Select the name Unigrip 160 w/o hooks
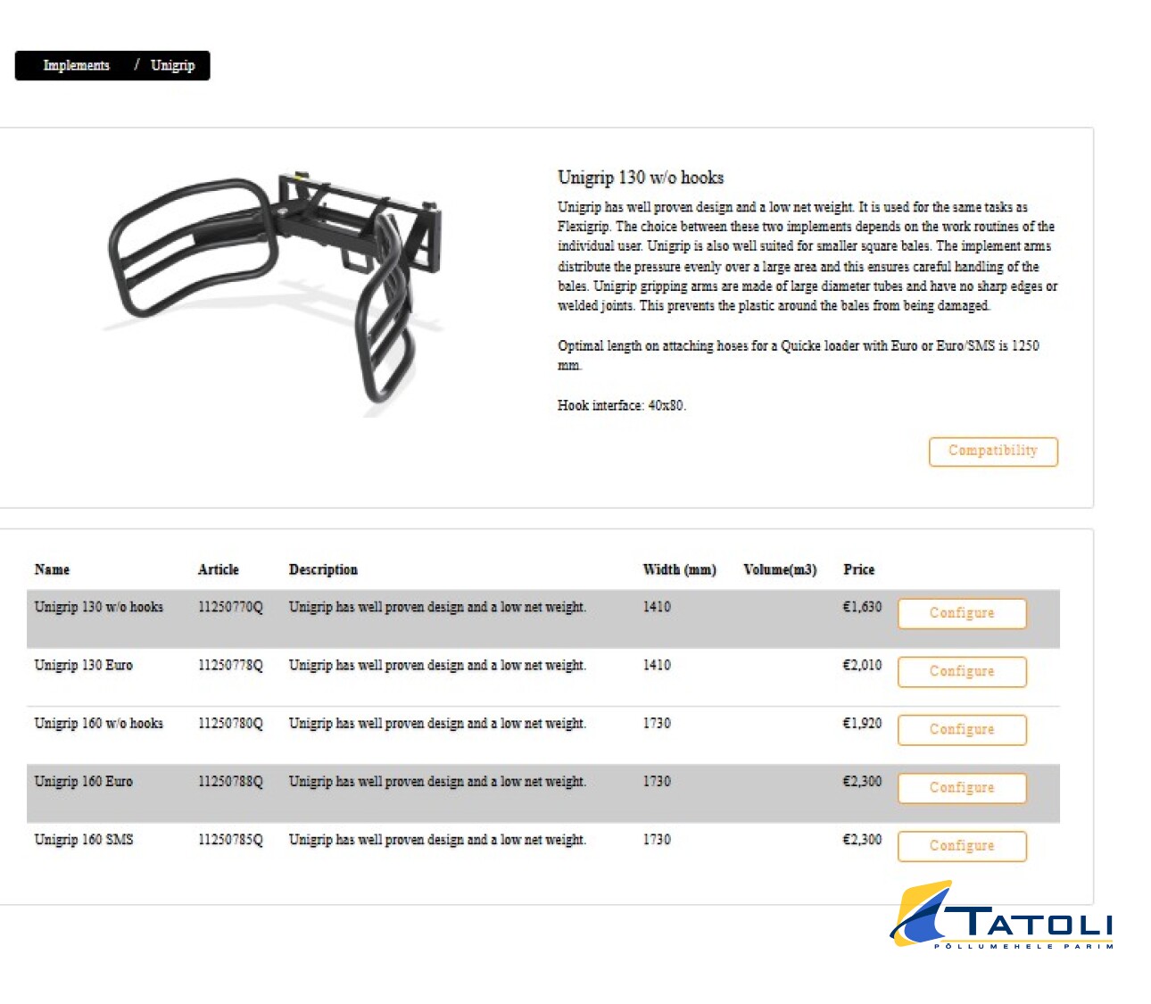This screenshot has height=1004, width=1151. [98, 723]
